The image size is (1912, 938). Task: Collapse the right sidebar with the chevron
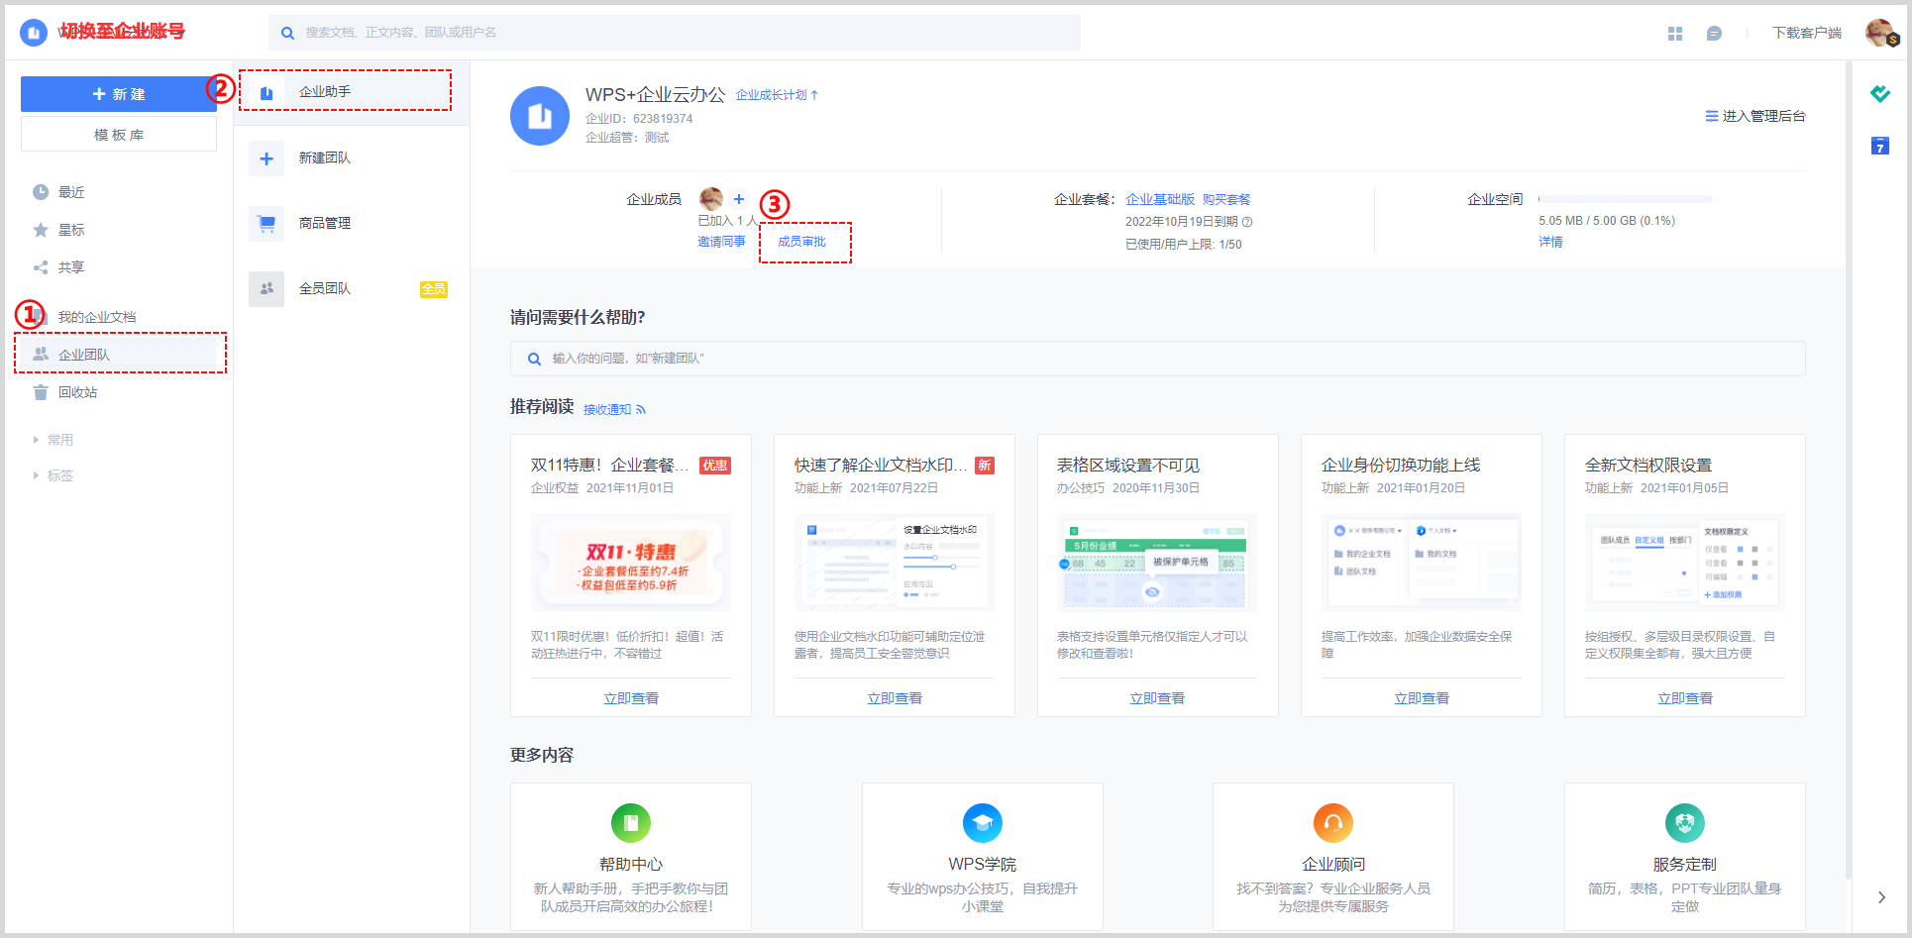1881,897
